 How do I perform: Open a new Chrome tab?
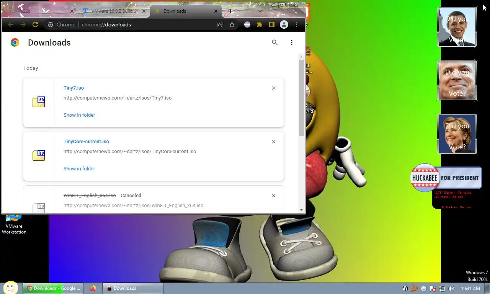(x=230, y=11)
